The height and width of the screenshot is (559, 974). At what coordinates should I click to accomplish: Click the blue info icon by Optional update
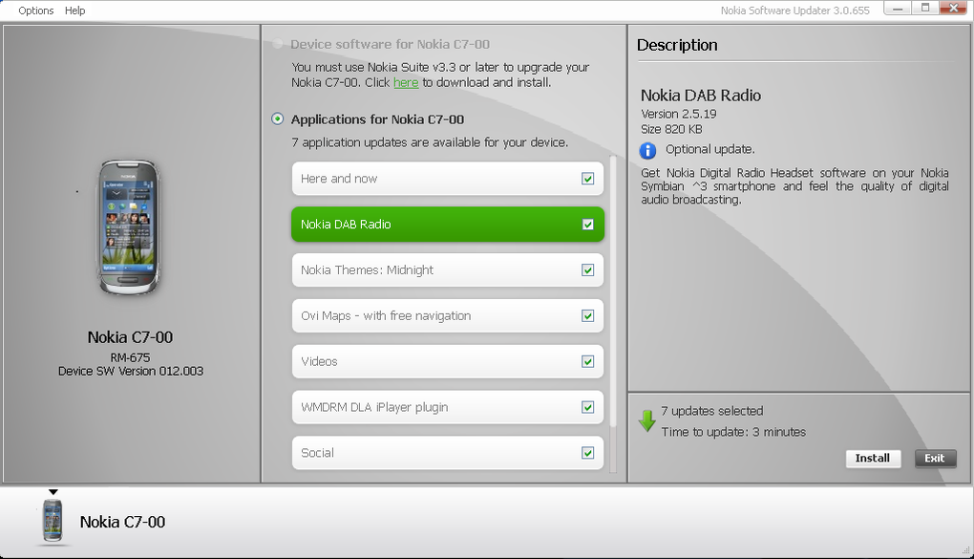(647, 150)
